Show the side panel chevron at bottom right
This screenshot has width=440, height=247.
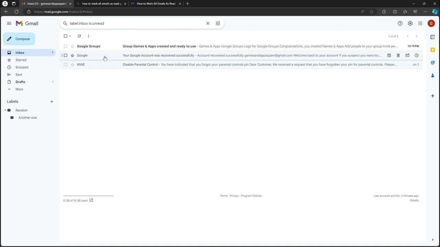(433, 240)
